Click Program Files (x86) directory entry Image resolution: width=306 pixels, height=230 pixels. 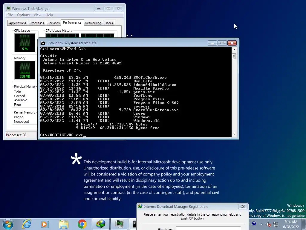(x=156, y=103)
